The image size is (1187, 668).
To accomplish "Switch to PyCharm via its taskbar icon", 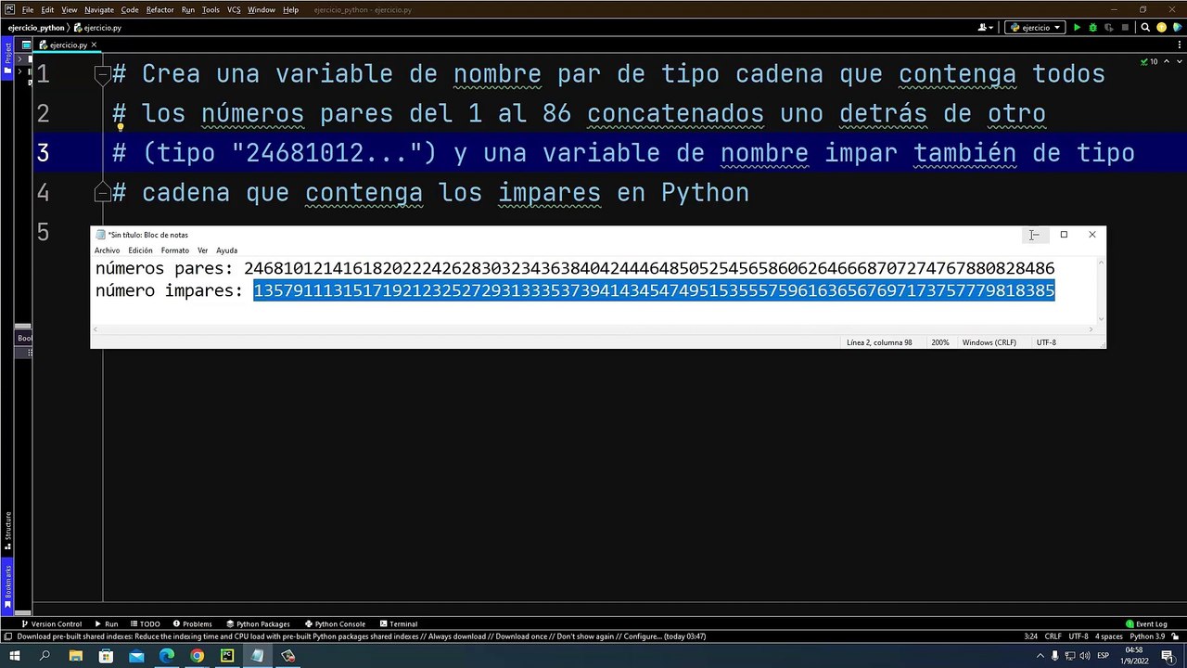I will (227, 656).
